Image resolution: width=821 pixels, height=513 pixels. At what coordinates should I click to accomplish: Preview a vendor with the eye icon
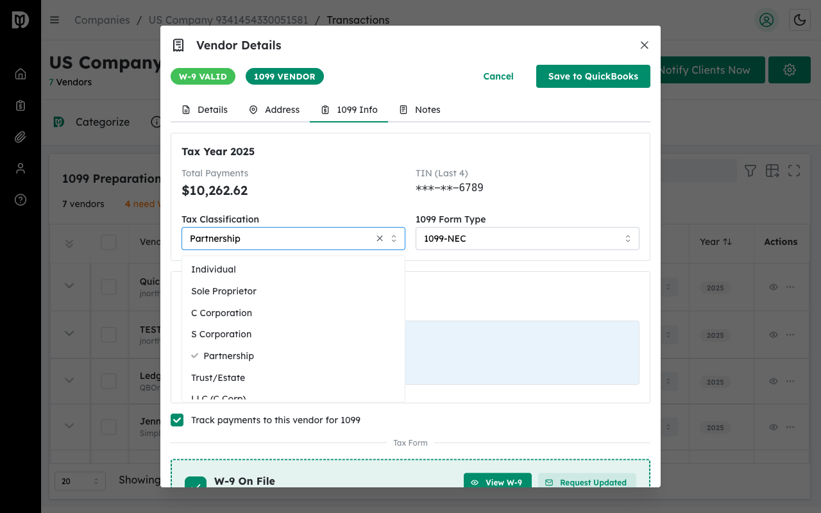(x=773, y=287)
